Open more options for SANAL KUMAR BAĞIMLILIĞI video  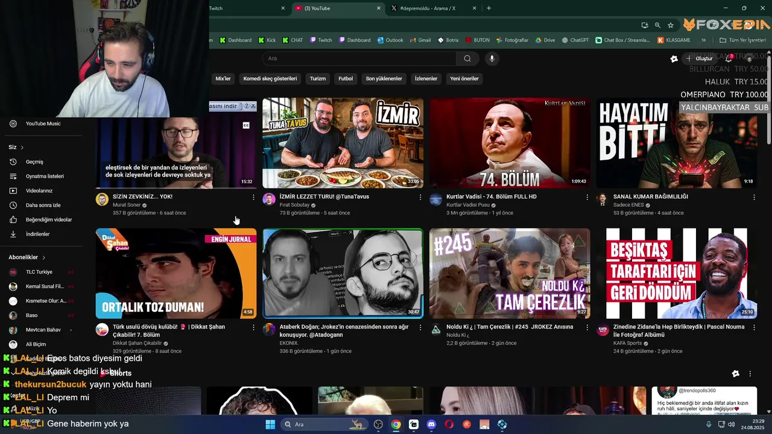coord(754,197)
